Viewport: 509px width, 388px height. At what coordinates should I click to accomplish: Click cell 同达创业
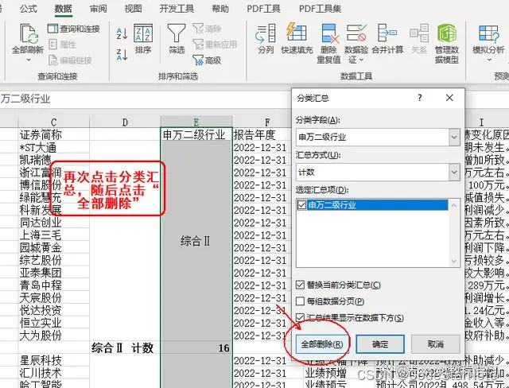pyautogui.click(x=53, y=223)
